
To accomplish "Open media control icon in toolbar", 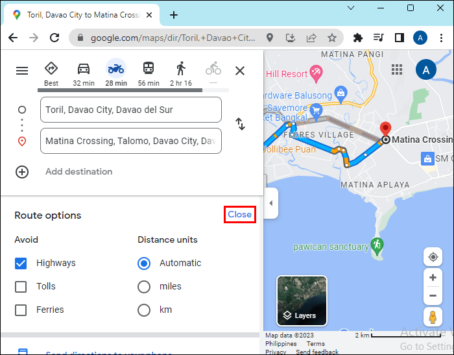I will [x=378, y=38].
